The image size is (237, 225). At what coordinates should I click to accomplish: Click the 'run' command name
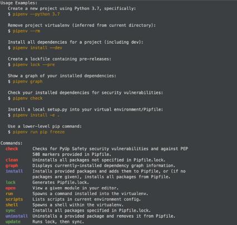(9, 194)
